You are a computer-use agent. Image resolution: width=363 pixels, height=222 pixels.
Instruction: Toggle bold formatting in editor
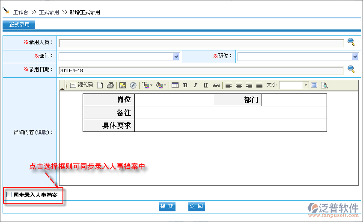tap(185, 85)
